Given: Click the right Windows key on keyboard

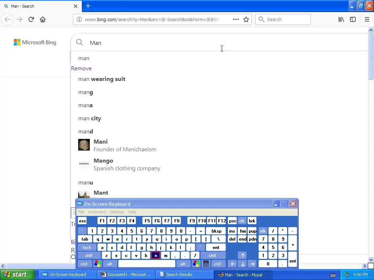Looking at the screenshot, I should click(x=196, y=264).
